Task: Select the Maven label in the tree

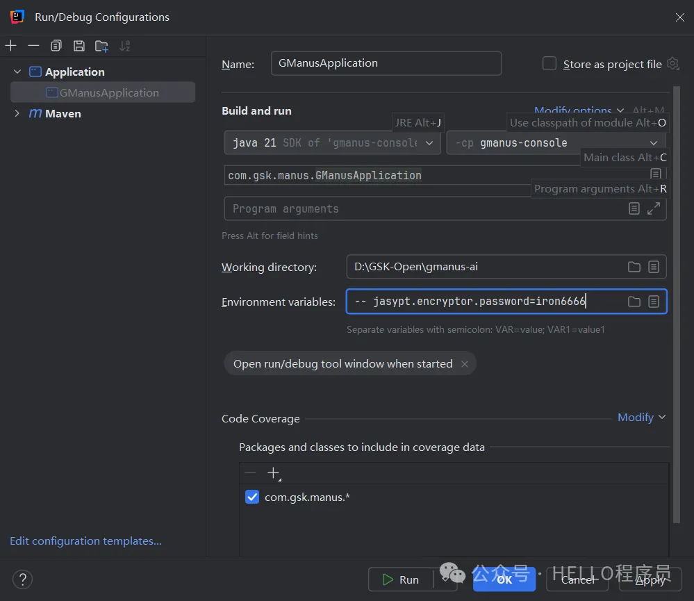Action: [x=63, y=114]
